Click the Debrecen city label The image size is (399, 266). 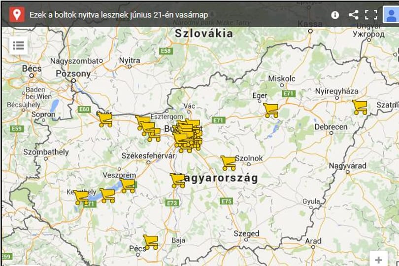pyautogui.click(x=331, y=127)
